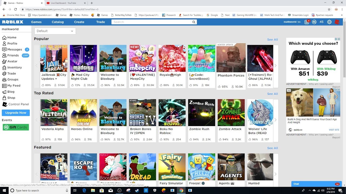Open the Catalog menu in header
The width and height of the screenshot is (346, 194).
pos(58,22)
